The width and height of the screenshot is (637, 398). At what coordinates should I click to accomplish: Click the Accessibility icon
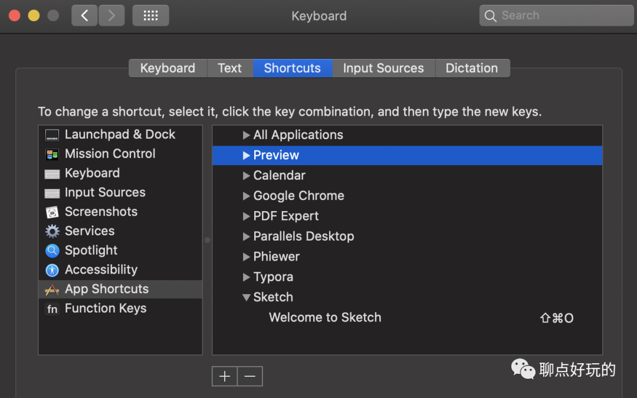point(52,270)
